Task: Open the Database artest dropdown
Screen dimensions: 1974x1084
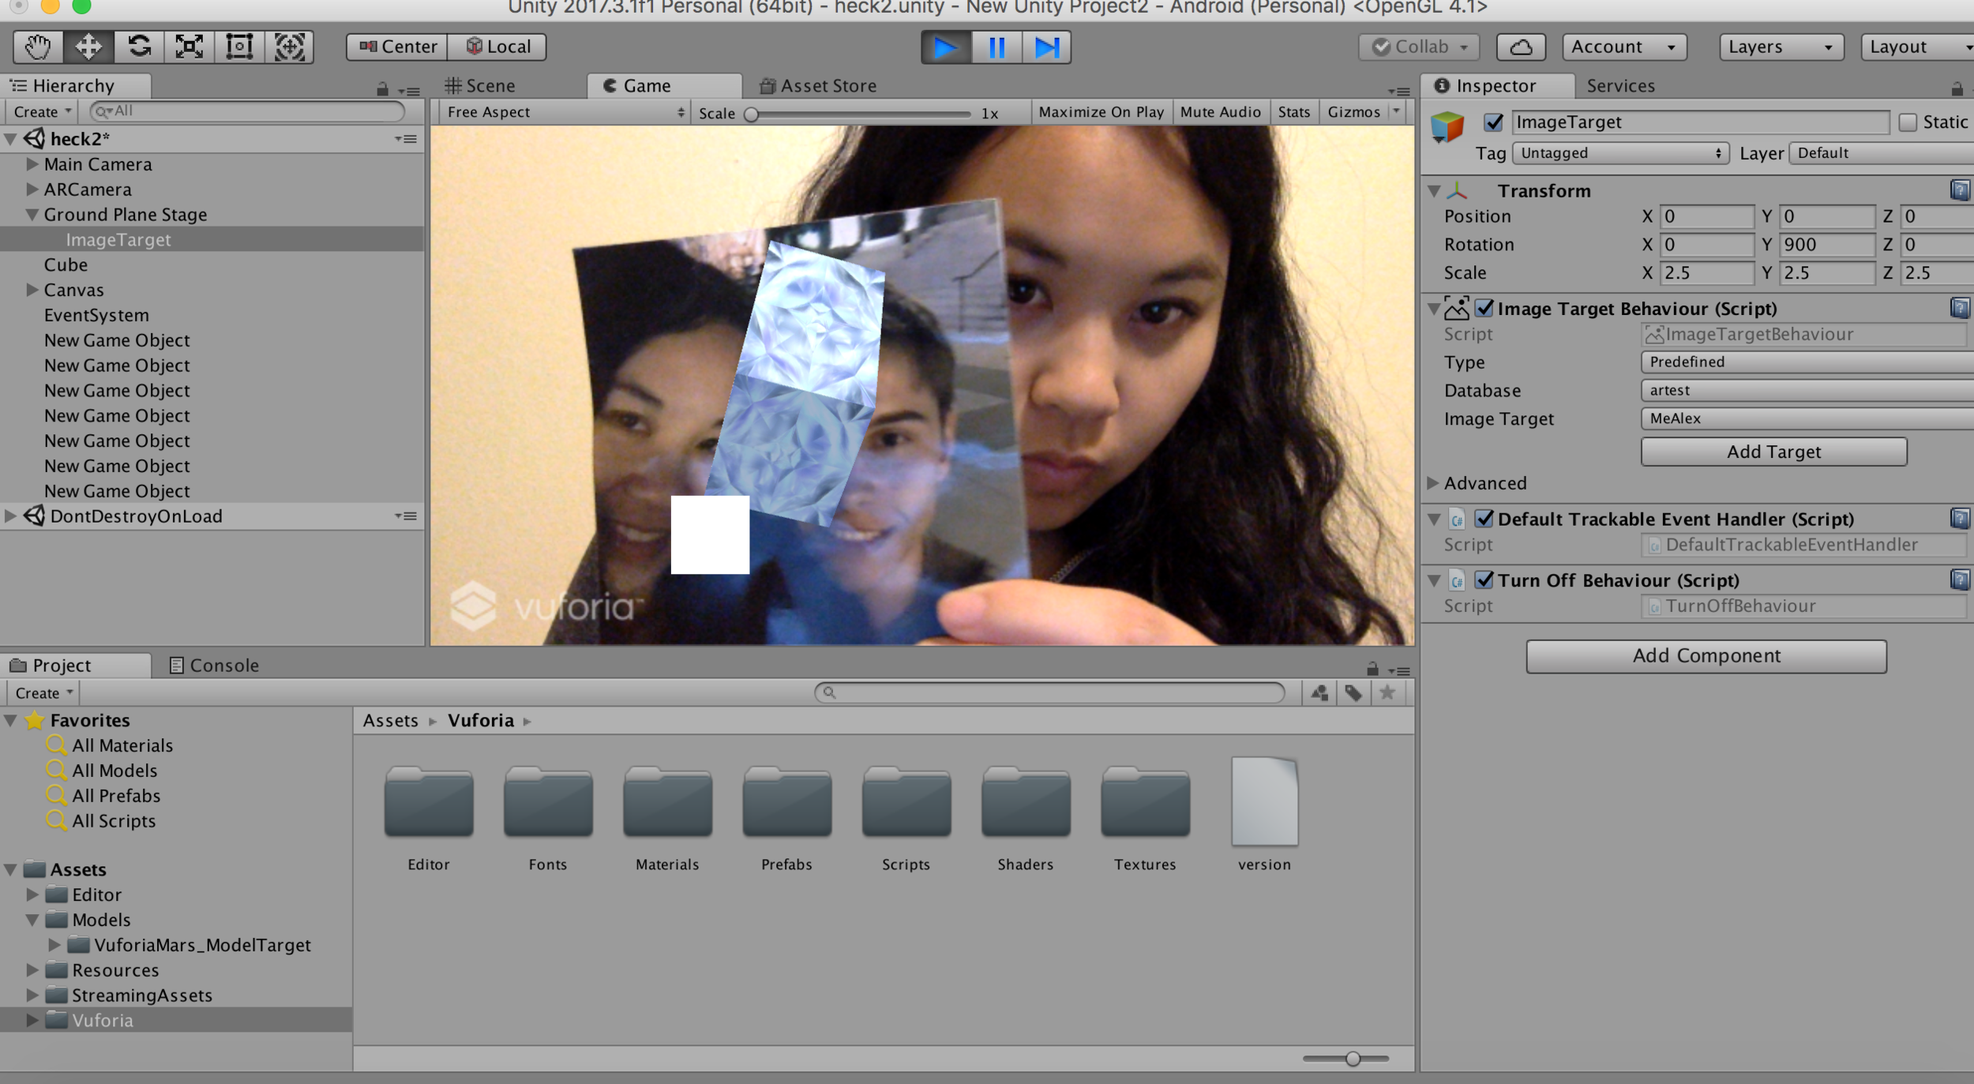Action: (x=1807, y=390)
